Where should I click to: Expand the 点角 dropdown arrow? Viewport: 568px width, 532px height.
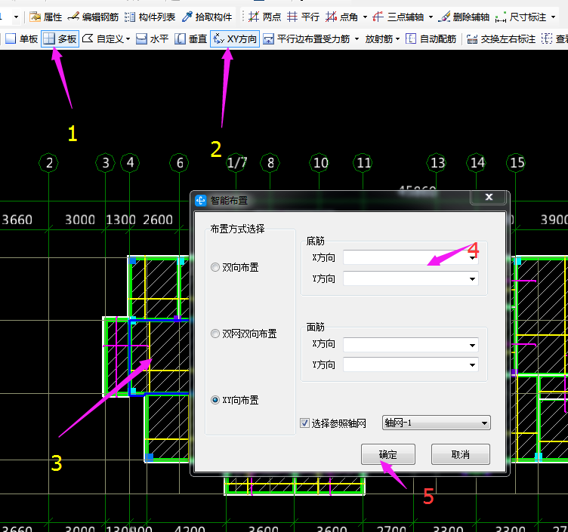(x=365, y=17)
